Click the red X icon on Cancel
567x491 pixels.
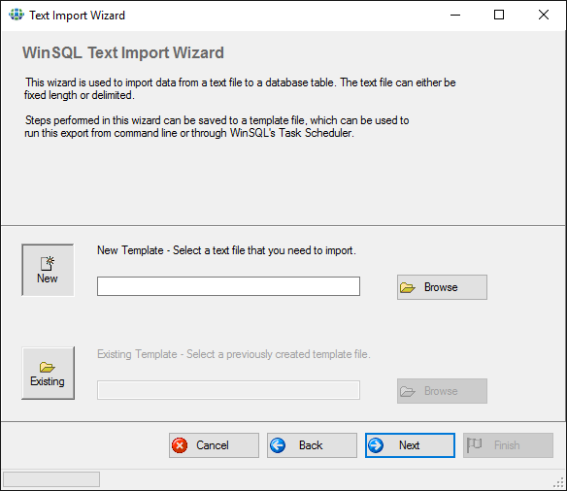tap(180, 445)
